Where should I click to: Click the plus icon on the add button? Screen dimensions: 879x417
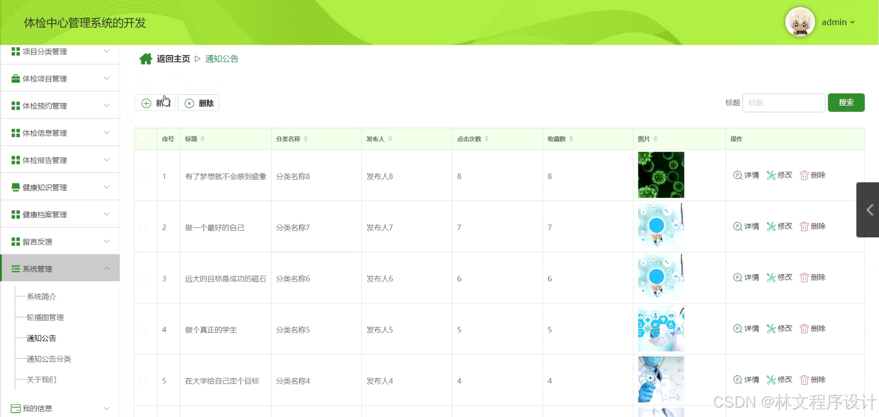(146, 103)
